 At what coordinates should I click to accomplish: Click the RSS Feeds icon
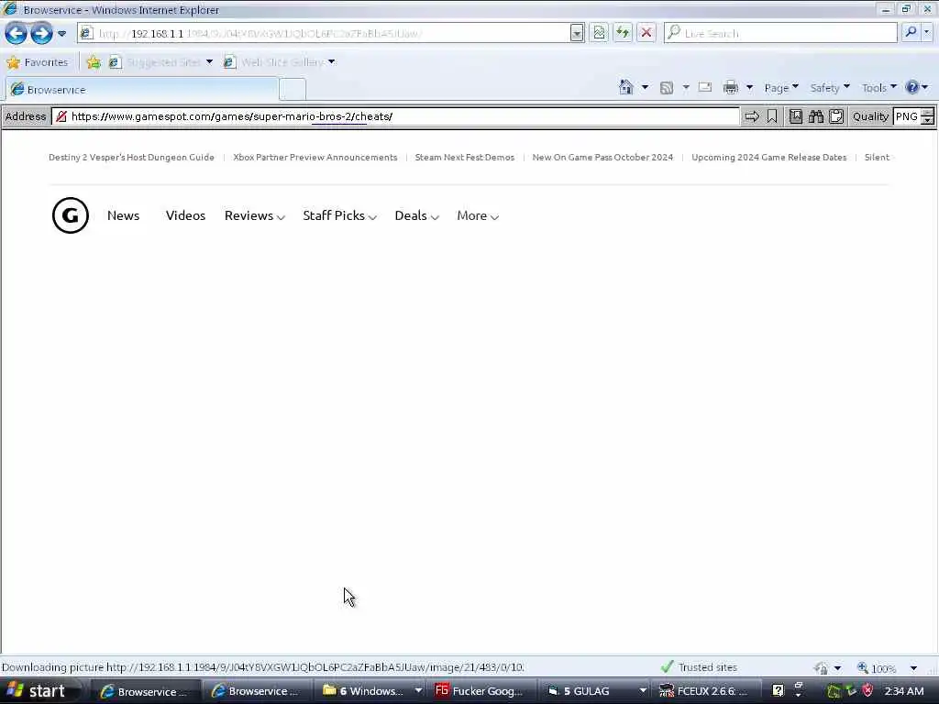[666, 88]
